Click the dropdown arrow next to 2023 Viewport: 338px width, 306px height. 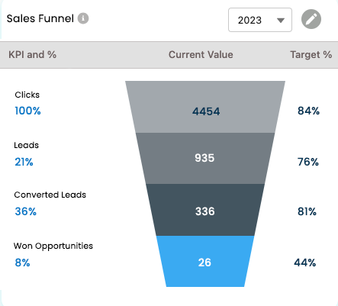[x=281, y=21]
